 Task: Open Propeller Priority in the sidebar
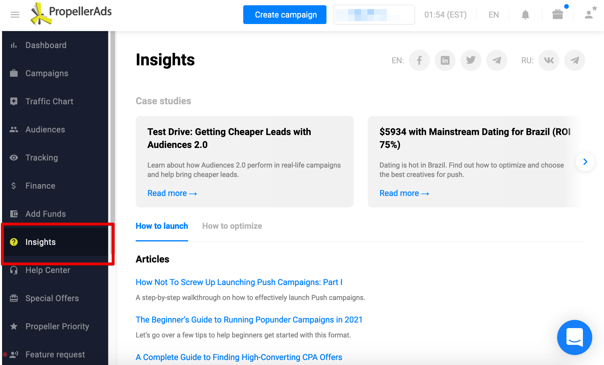(55, 326)
